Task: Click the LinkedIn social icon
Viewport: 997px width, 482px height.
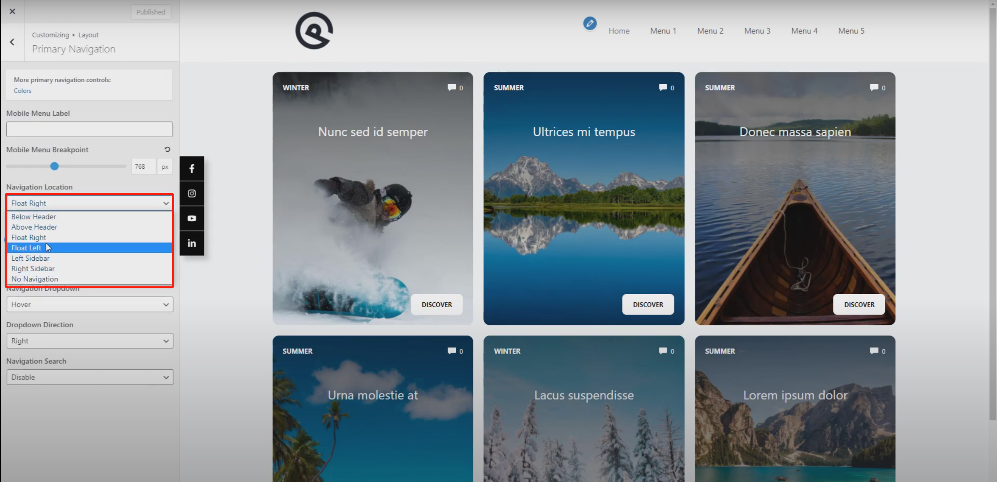Action: click(192, 243)
